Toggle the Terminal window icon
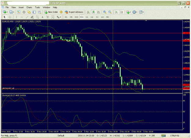 34,12
